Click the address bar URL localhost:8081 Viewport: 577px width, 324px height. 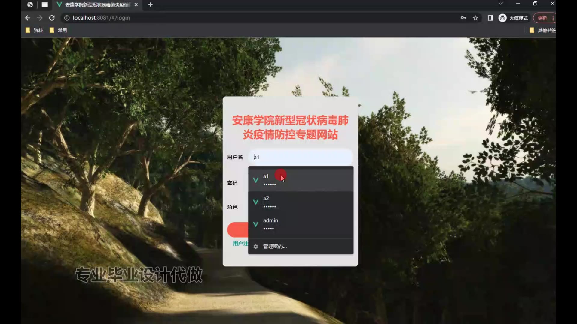pyautogui.click(x=101, y=18)
